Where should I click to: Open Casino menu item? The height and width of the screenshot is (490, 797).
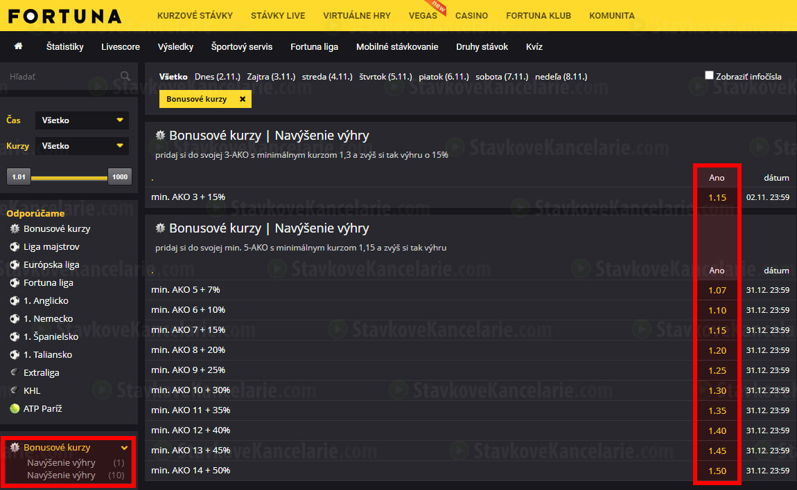pyautogui.click(x=472, y=16)
